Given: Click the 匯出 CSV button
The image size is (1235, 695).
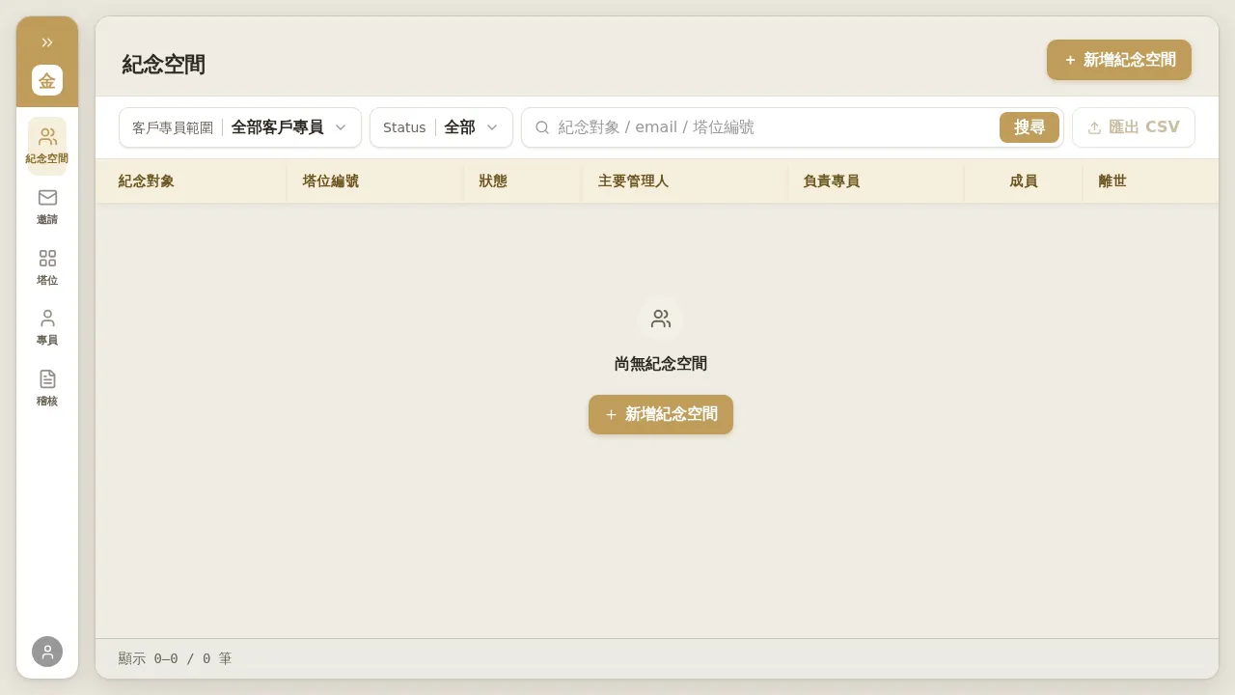Looking at the screenshot, I should click(1134, 127).
